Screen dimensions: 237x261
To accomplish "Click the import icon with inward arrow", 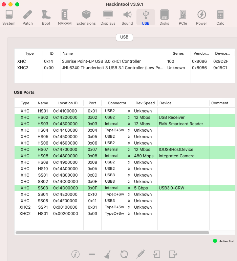I will pos(156,254).
